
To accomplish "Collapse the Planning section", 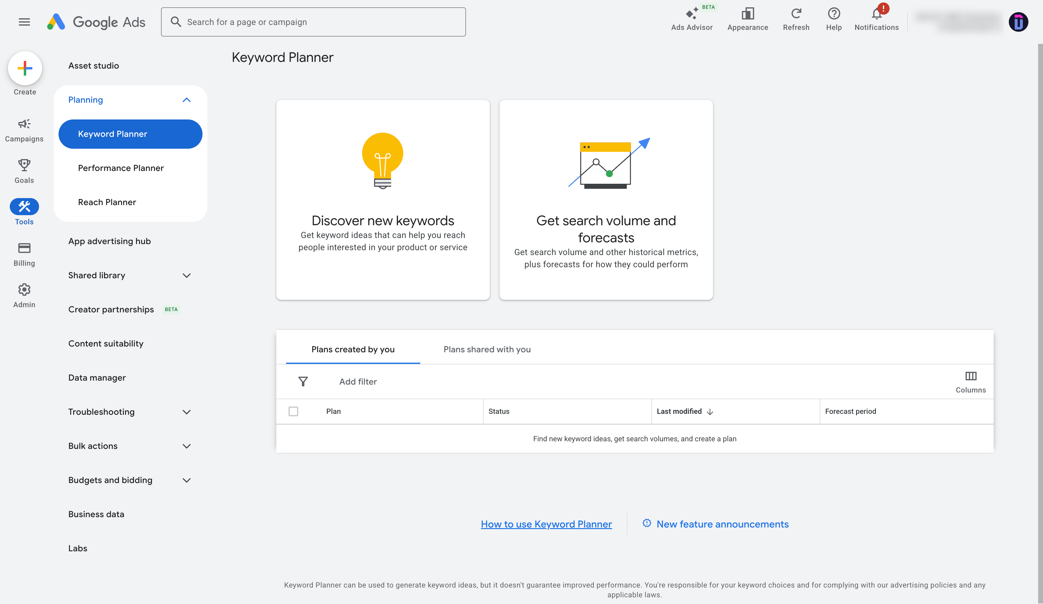I will click(187, 100).
